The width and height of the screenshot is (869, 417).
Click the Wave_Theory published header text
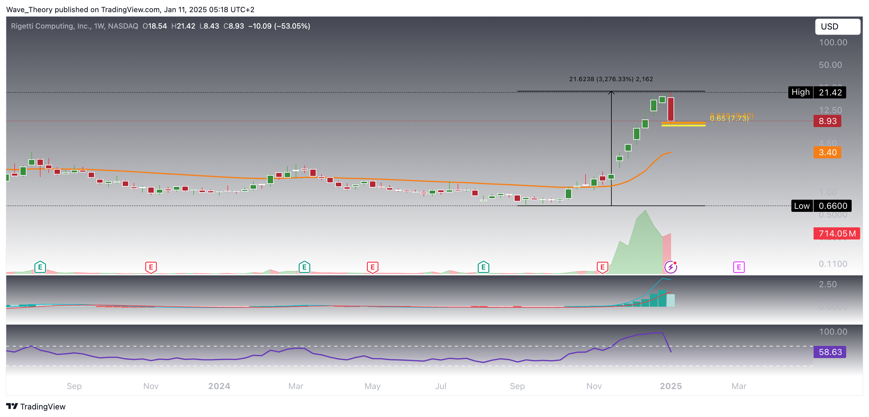click(130, 9)
